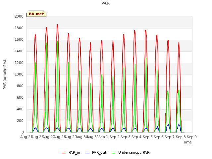Click the Sep 3 x-axis tick label
Screen dimensions: 212x159
(126, 137)
